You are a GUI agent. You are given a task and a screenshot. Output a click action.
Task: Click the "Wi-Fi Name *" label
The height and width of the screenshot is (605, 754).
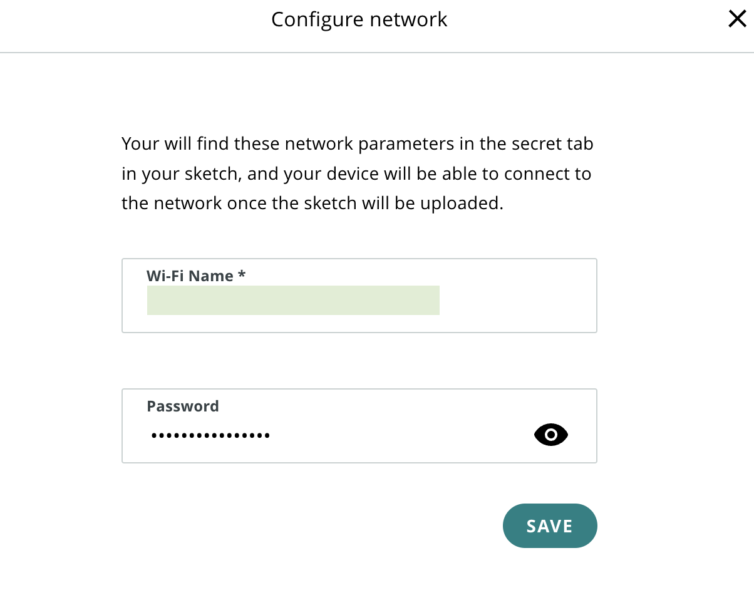point(195,276)
